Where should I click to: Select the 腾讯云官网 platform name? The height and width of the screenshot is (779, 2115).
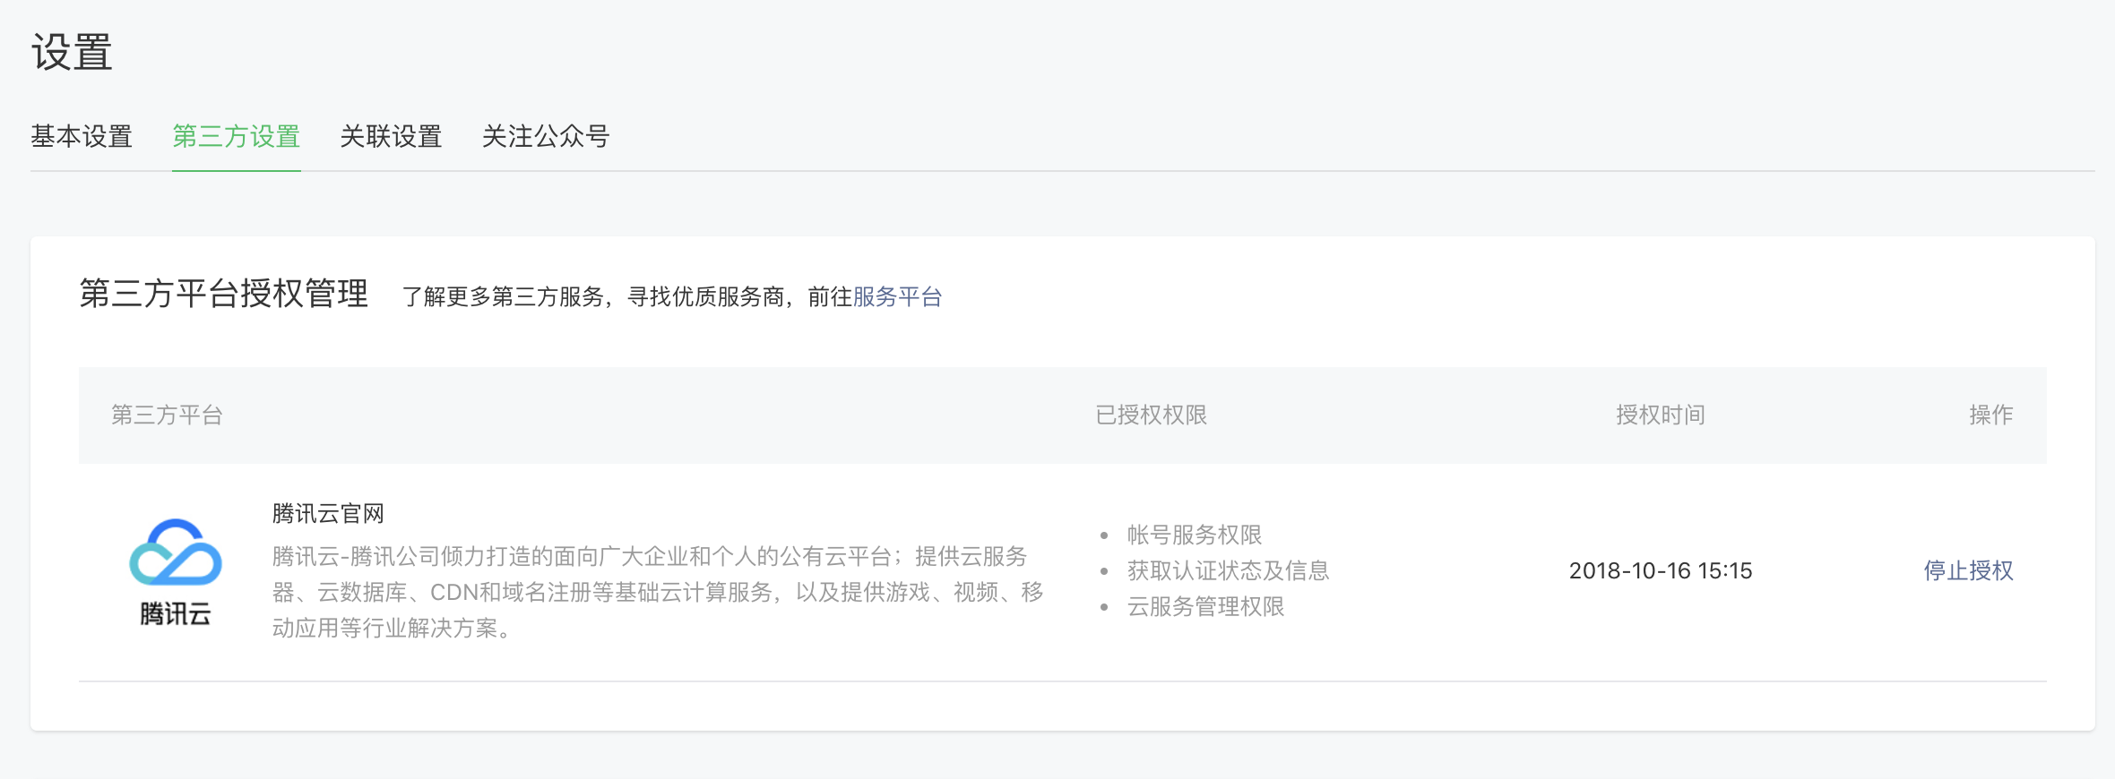click(328, 513)
